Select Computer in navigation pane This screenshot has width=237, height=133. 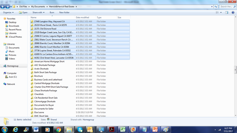click(11, 73)
